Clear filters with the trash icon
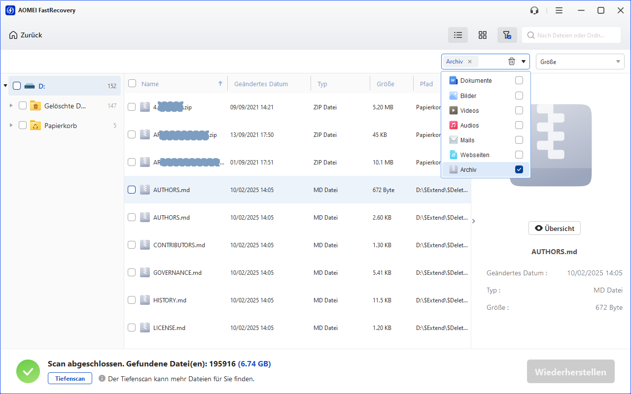631x394 pixels. (512, 62)
